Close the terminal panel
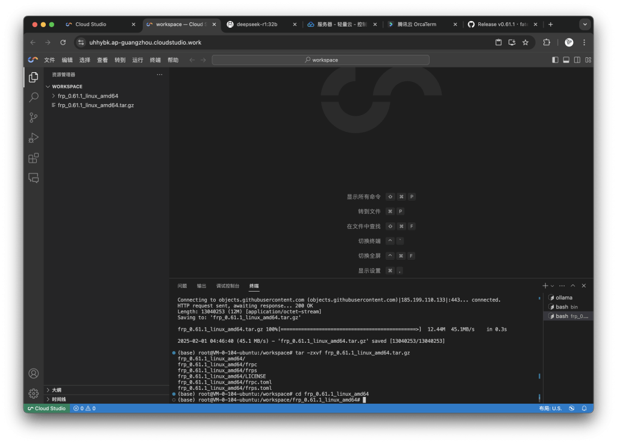617x444 pixels. tap(584, 286)
